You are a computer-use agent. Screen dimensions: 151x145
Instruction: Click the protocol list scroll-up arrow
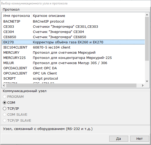pyautogui.click(x=147, y=15)
